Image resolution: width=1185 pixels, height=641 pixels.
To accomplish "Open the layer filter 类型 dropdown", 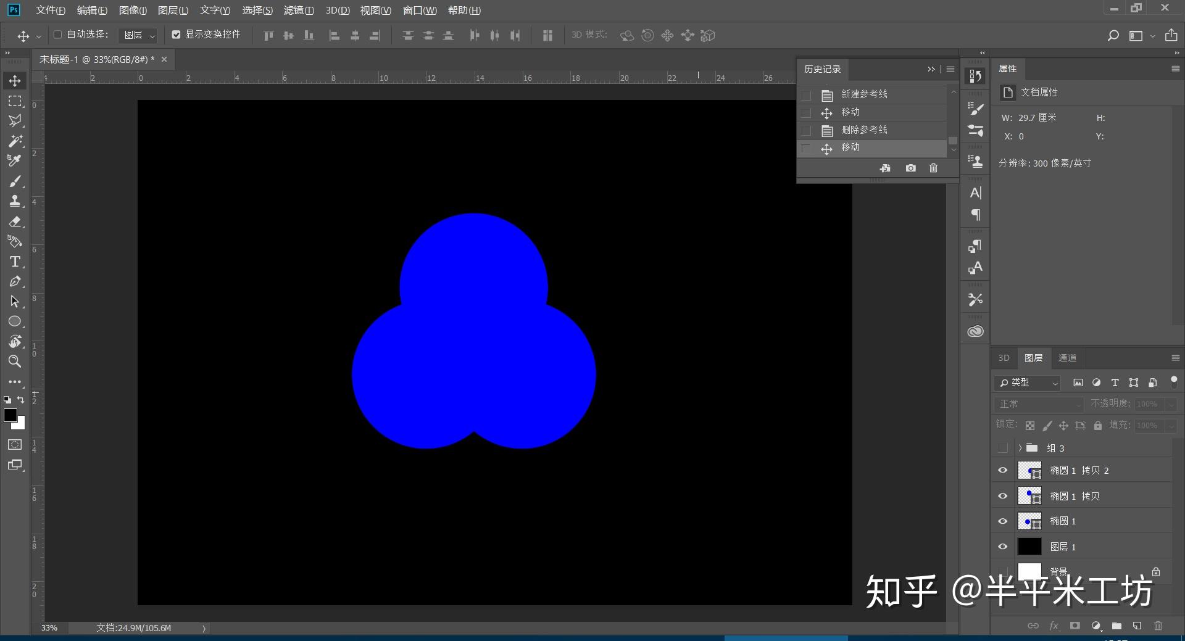I will coord(1027,383).
